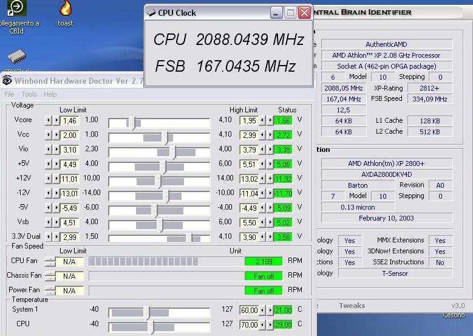
Task: Click the Vcore voltage slider handle
Action: [x=132, y=123]
